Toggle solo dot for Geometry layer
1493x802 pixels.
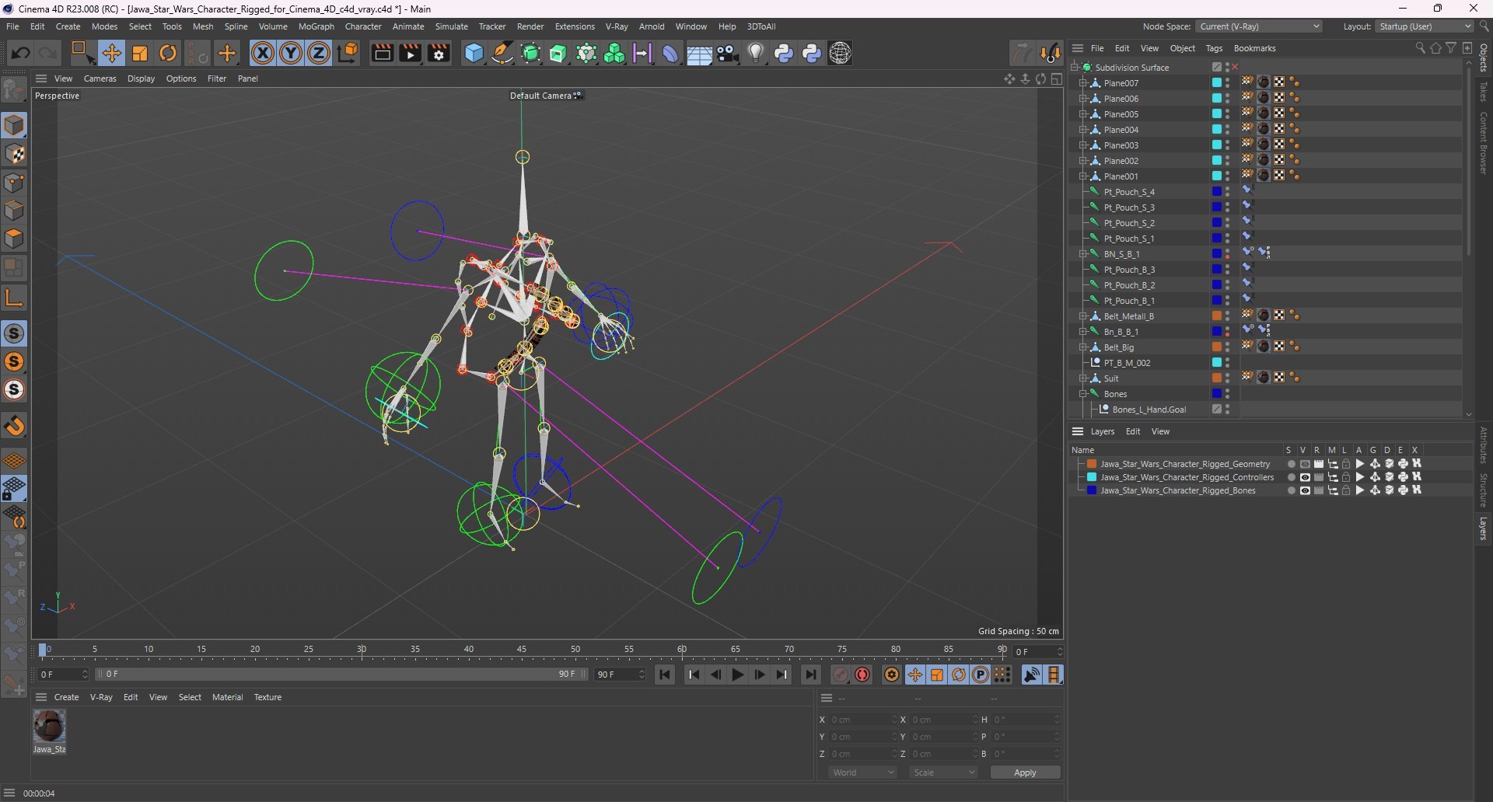(x=1291, y=464)
